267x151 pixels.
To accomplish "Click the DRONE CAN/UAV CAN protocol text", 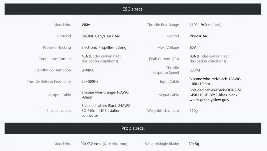I will (101, 36).
